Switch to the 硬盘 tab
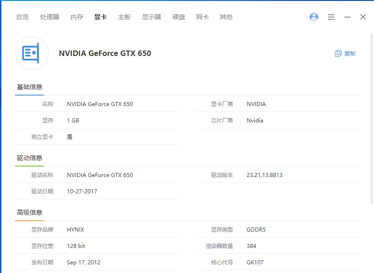 pos(179,17)
